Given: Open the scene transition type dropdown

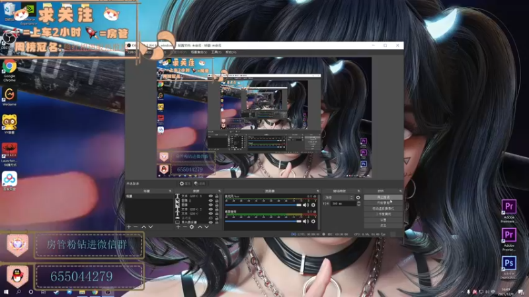Looking at the screenshot, I should pos(339,197).
